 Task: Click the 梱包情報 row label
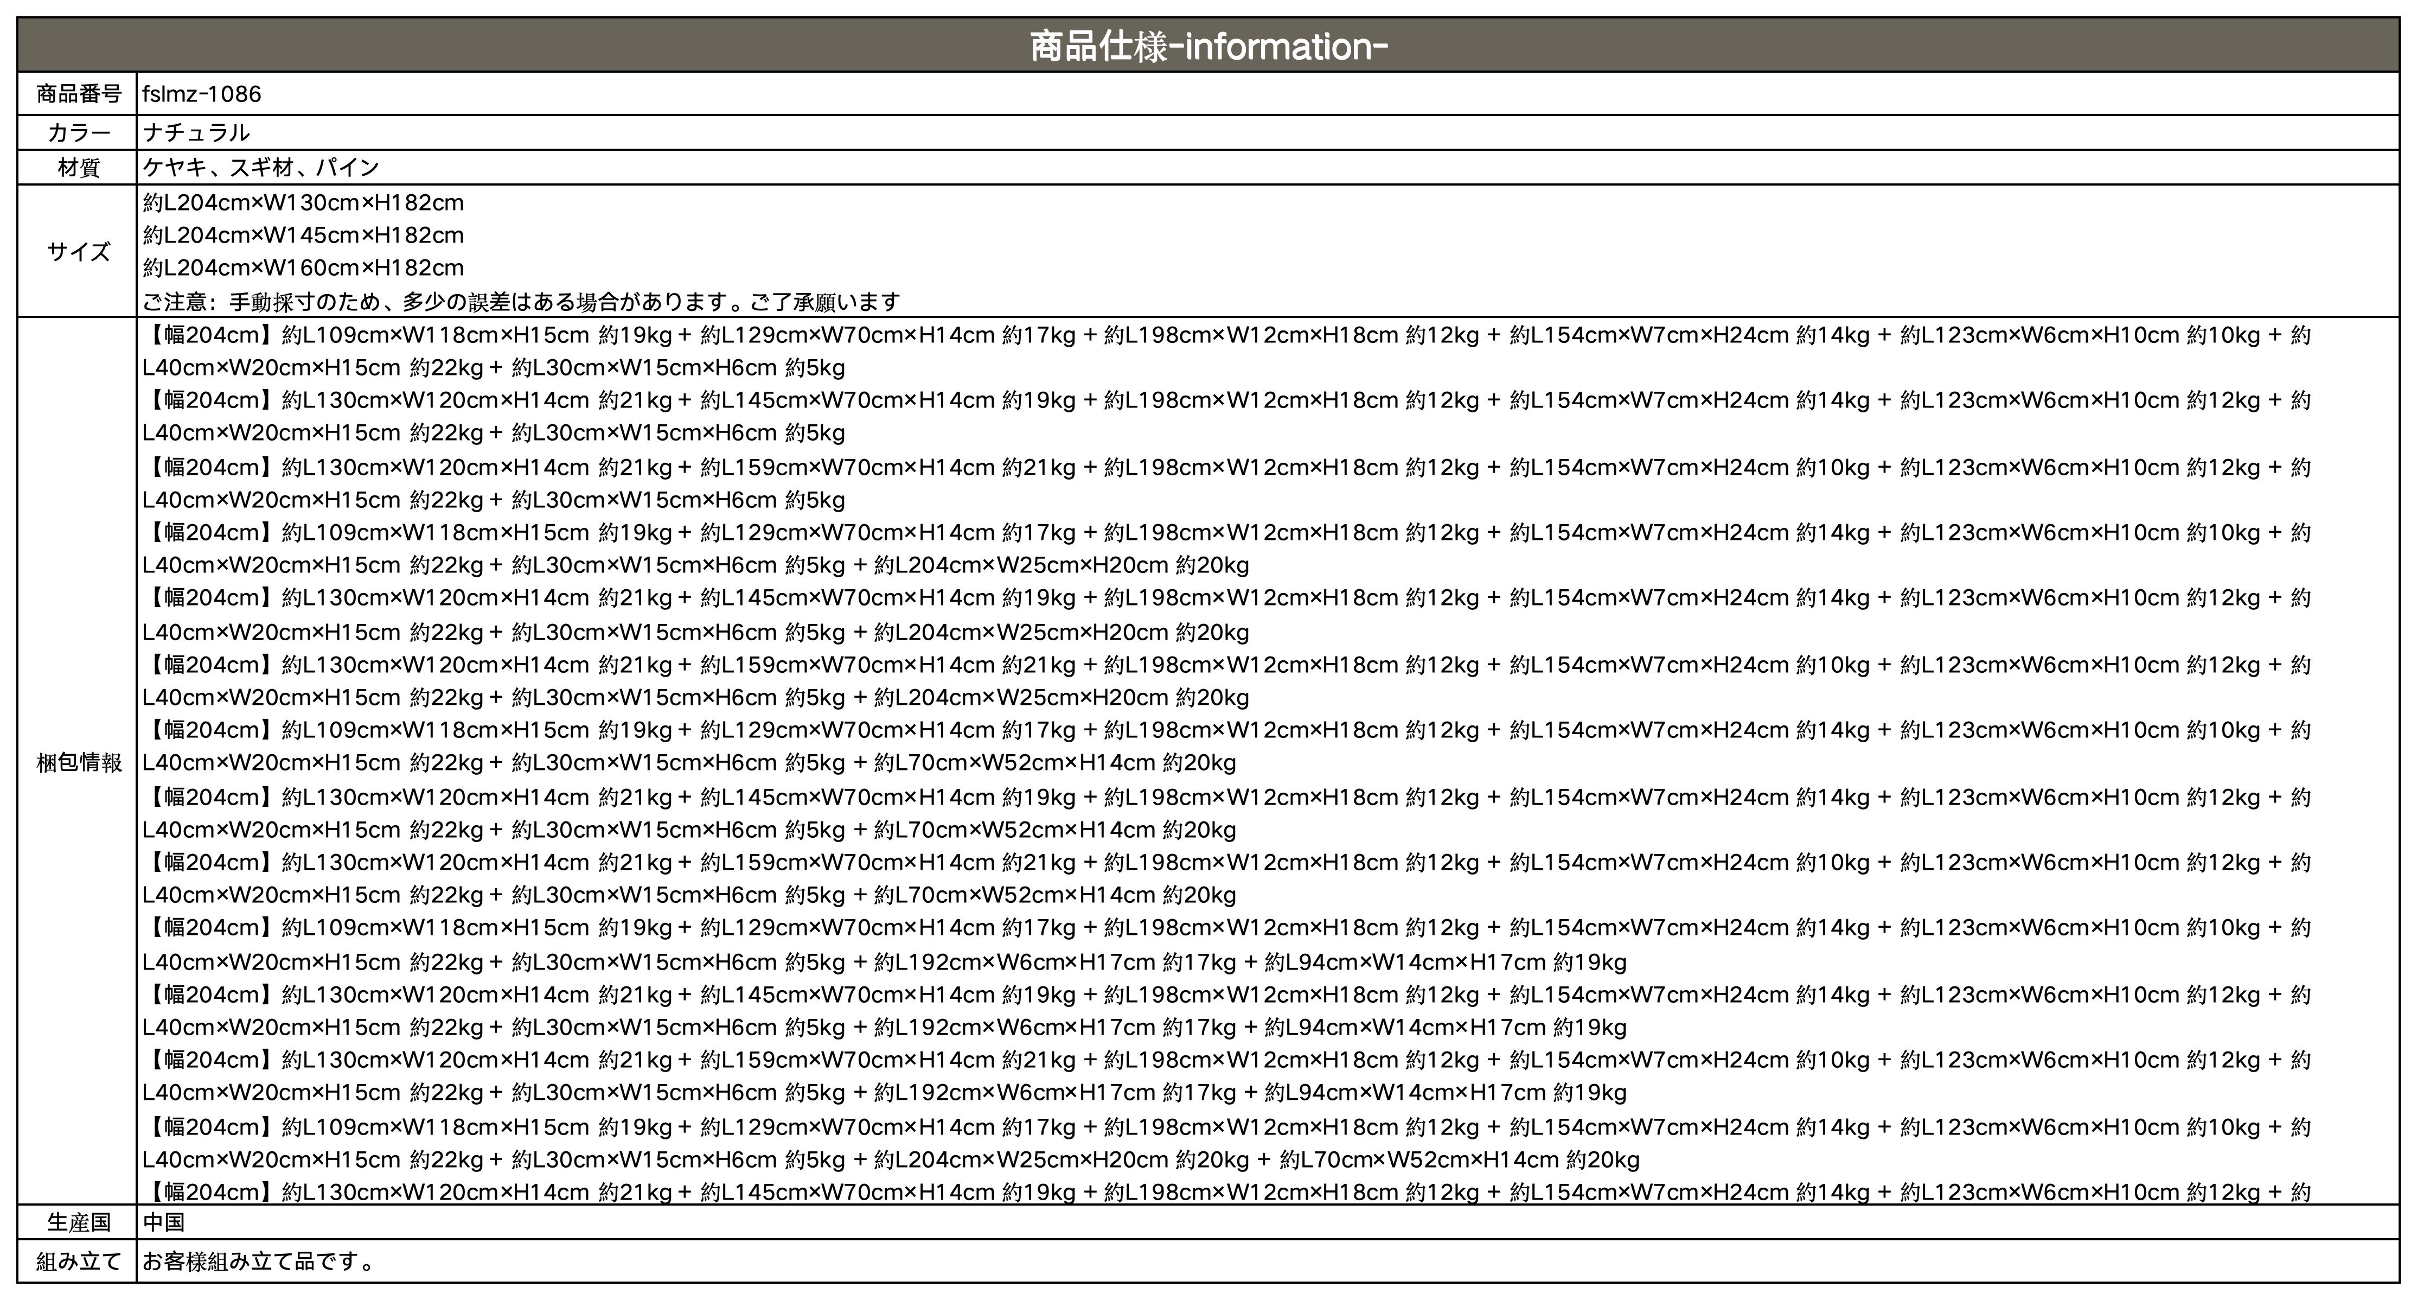[x=79, y=762]
